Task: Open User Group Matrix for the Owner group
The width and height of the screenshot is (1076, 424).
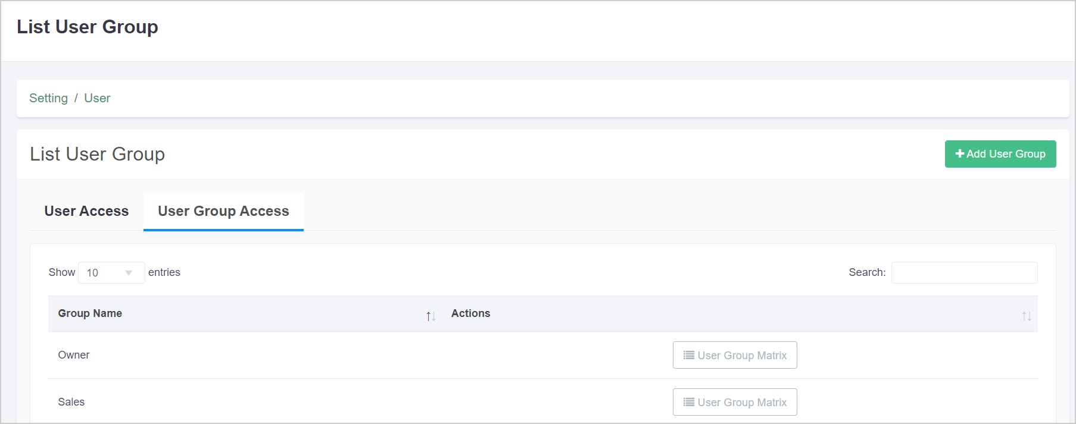Action: point(734,355)
